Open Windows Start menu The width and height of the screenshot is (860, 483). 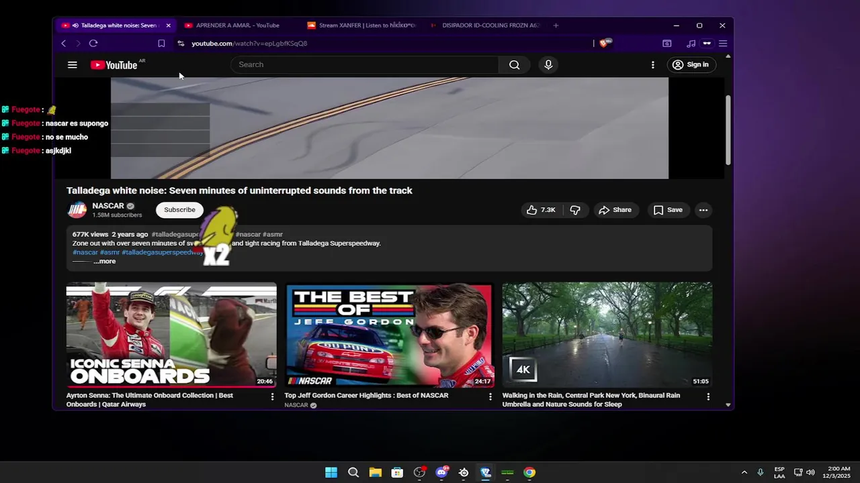click(331, 472)
